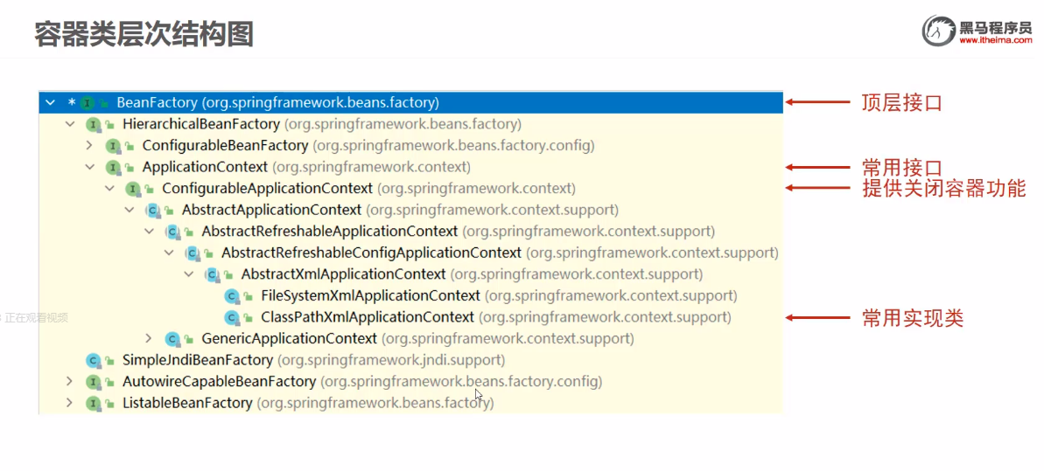The width and height of the screenshot is (1044, 471).
Task: Click the ClassPathXmlApplicationContext class icon
Action: point(232,318)
